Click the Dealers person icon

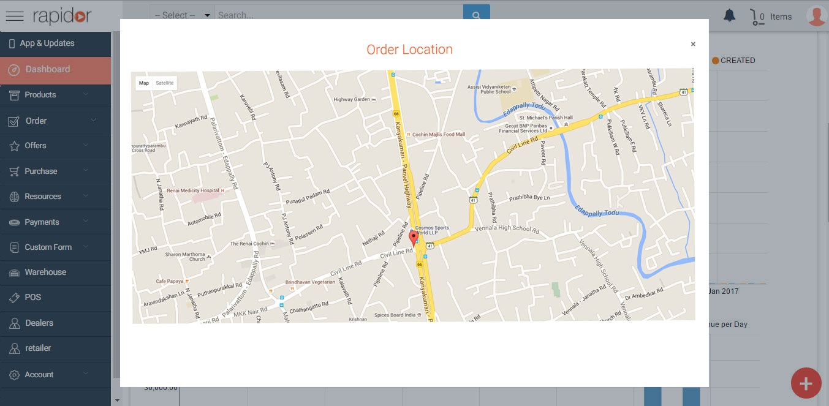click(14, 323)
